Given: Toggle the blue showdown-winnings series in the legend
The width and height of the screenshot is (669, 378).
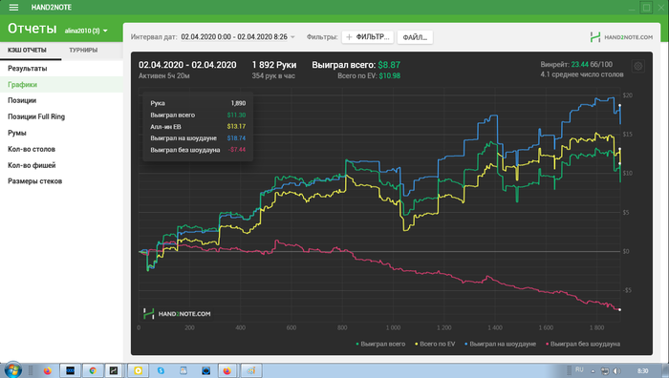Looking at the screenshot, I should 500,344.
